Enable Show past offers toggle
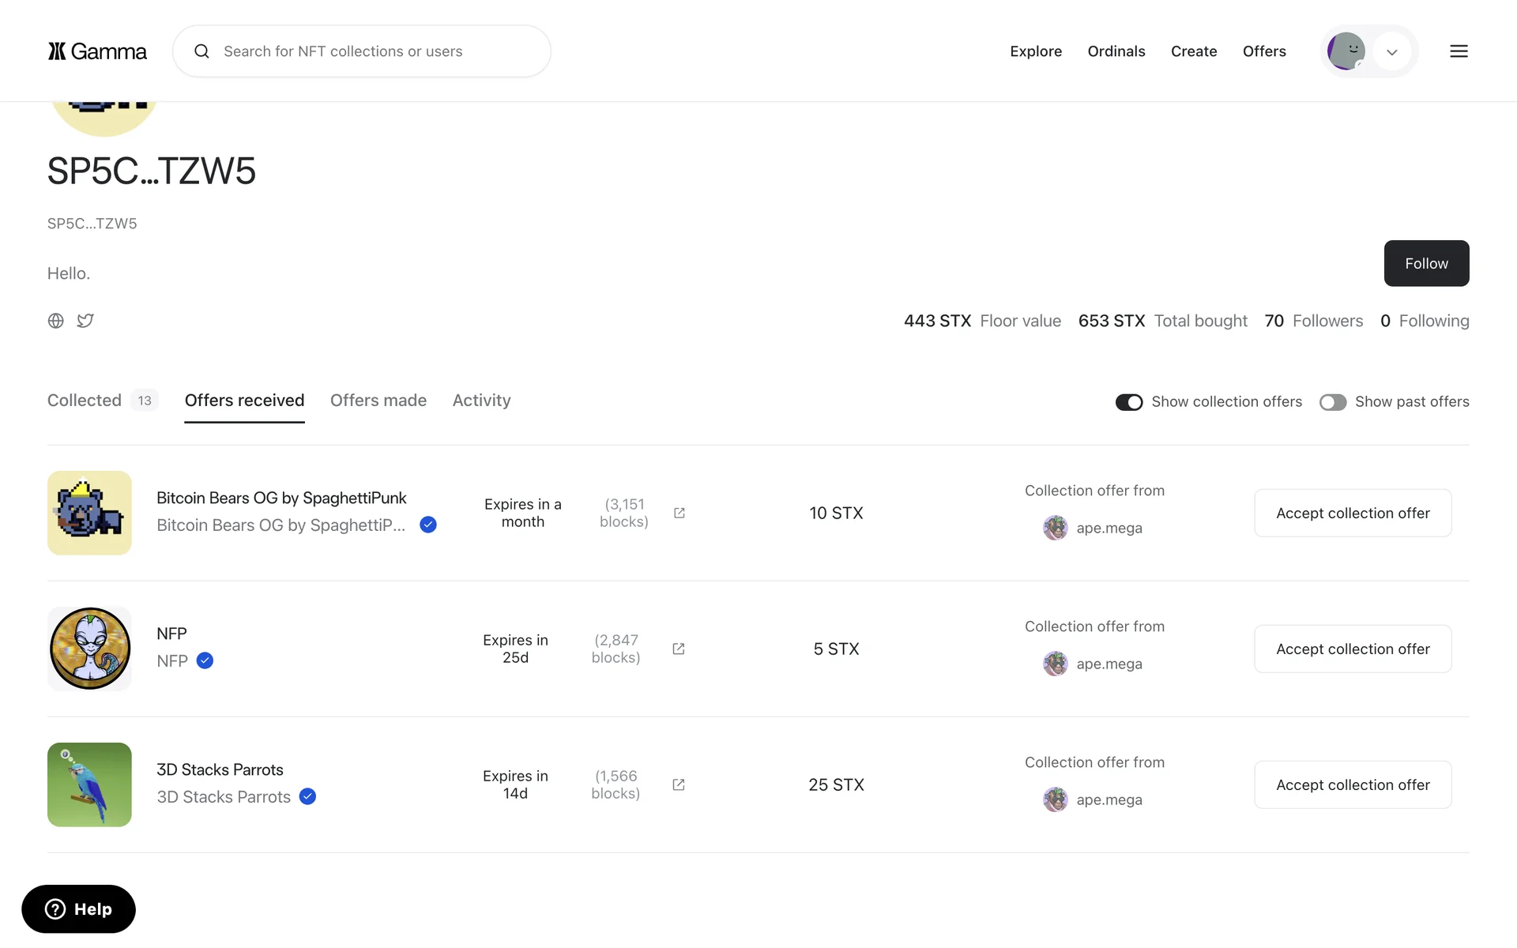1517x948 pixels. coord(1332,402)
